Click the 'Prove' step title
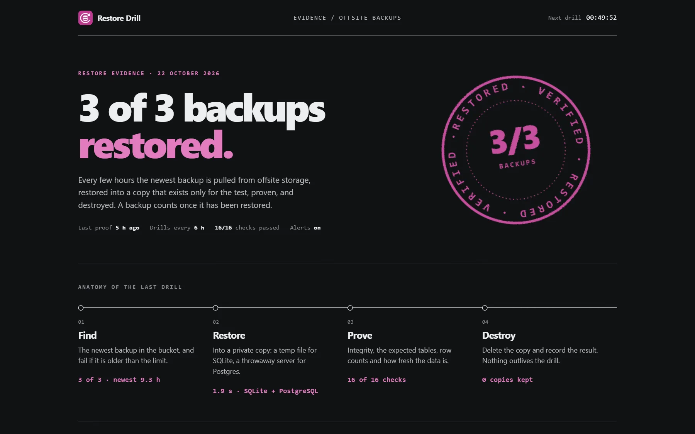The image size is (695, 434). pyautogui.click(x=360, y=335)
